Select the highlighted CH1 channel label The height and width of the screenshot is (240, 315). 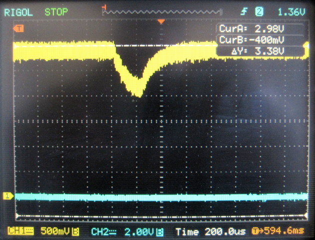19,232
